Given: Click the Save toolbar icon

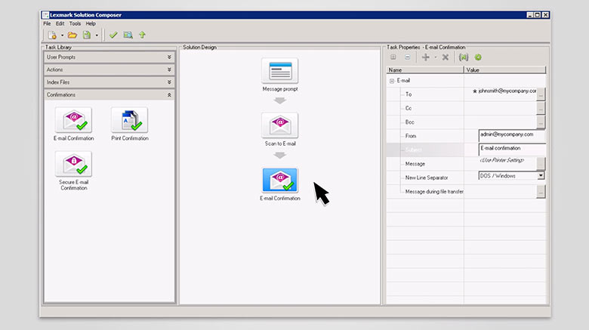Looking at the screenshot, I should tap(87, 35).
